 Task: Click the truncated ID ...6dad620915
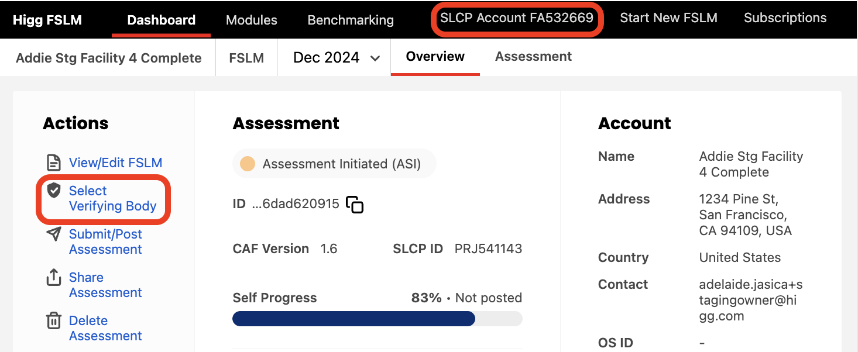coord(296,204)
